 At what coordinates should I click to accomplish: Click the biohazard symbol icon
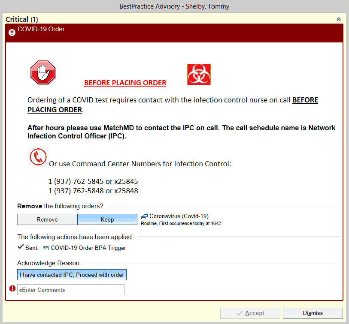[x=198, y=74]
